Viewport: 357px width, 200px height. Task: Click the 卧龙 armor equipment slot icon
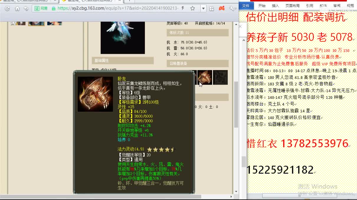(x=205, y=77)
